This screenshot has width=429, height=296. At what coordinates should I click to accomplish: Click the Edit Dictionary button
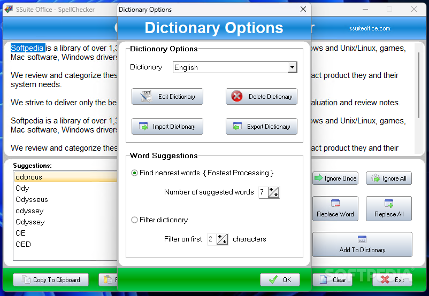167,97
